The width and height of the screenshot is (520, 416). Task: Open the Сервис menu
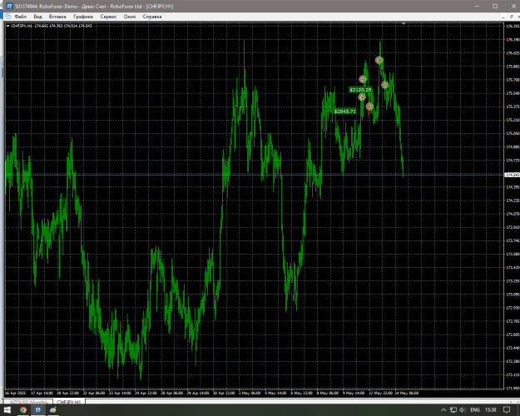(108, 17)
